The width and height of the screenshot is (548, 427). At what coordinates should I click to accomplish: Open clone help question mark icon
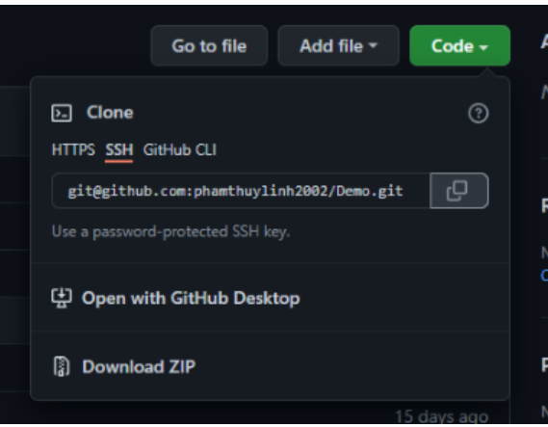(x=478, y=113)
